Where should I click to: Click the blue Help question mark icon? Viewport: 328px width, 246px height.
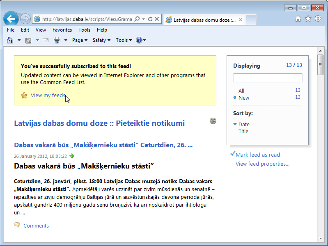point(139,40)
